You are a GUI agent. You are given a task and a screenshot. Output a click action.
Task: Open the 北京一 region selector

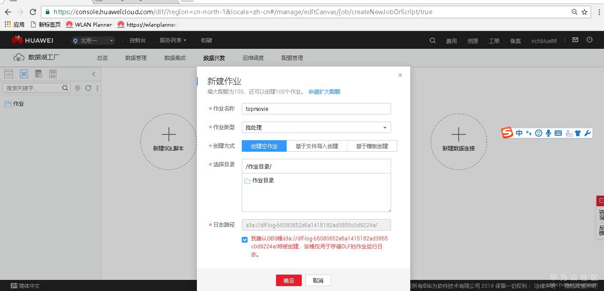tap(93, 41)
